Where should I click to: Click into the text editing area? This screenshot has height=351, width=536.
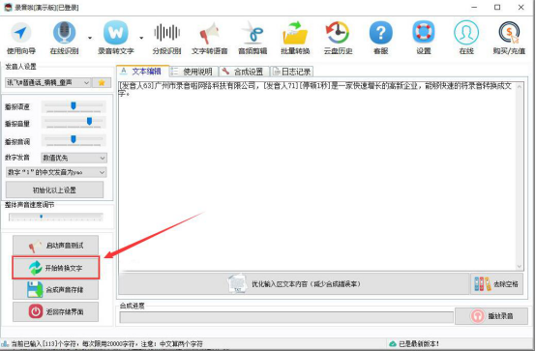[x=319, y=176]
